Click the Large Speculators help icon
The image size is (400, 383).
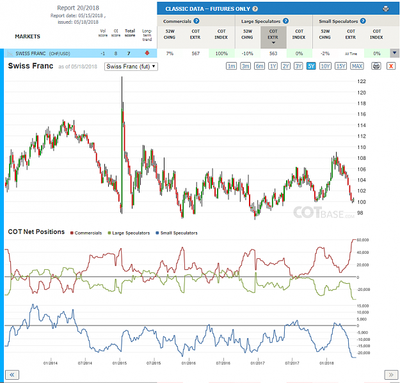pos(285,21)
